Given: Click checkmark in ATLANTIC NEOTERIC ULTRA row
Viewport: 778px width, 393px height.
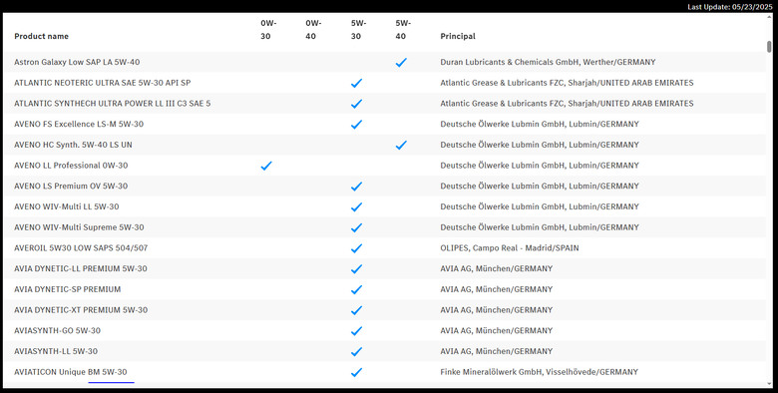Looking at the screenshot, I should (356, 83).
